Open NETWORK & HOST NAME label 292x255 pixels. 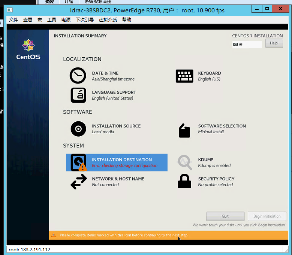coord(118,179)
